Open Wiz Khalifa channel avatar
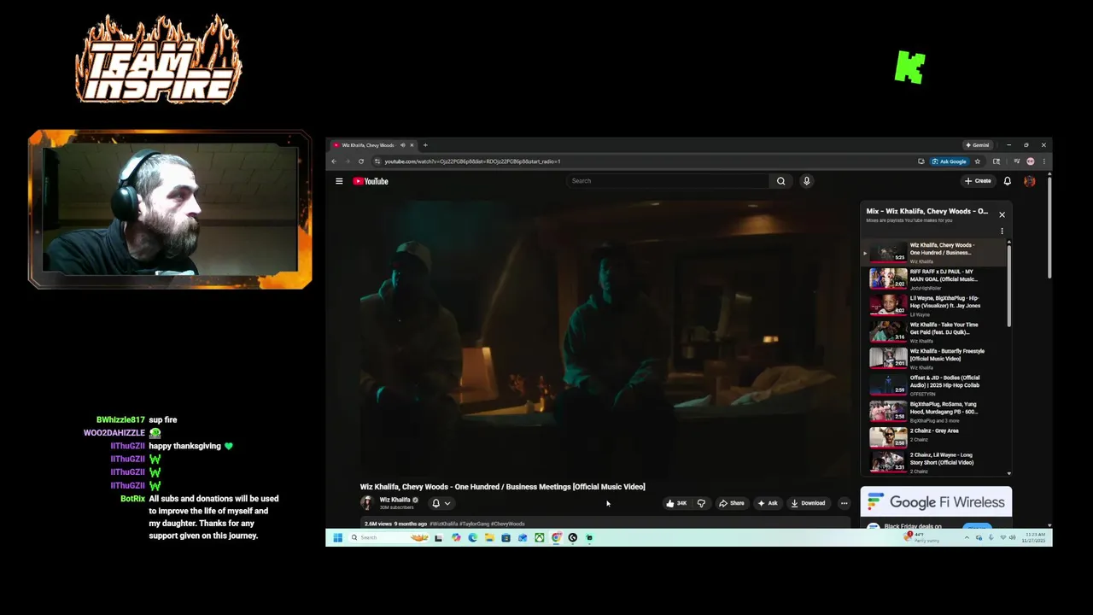The height and width of the screenshot is (615, 1093). [367, 503]
